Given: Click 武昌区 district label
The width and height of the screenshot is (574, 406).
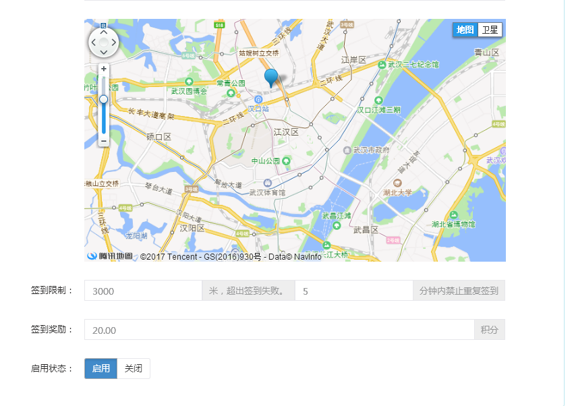Looking at the screenshot, I should click(366, 230).
